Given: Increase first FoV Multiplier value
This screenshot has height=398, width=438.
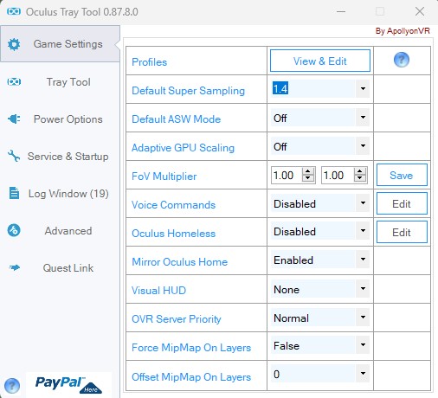Looking at the screenshot, I should (308, 171).
